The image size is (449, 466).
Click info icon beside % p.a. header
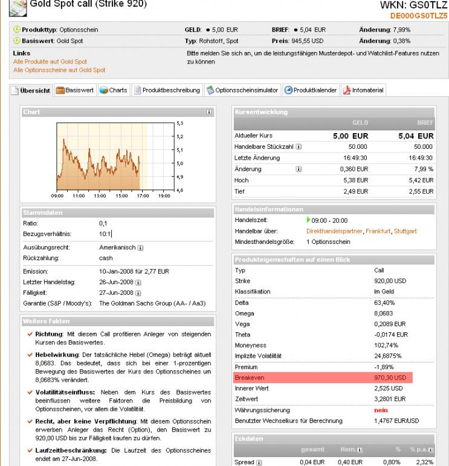[431, 450]
